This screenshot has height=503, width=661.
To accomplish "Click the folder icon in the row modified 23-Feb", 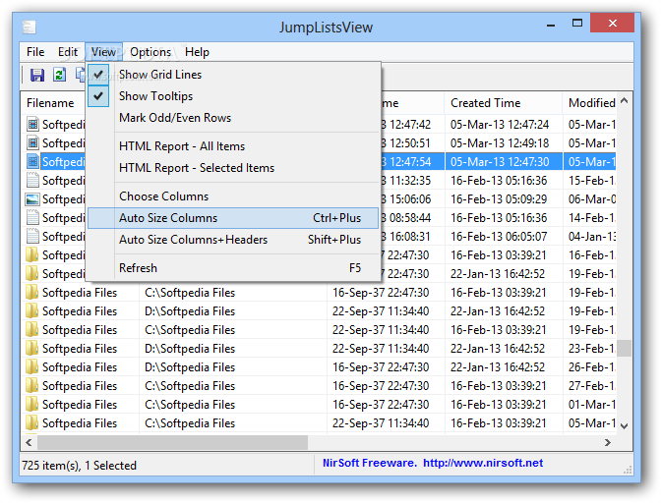I will pyautogui.click(x=32, y=348).
